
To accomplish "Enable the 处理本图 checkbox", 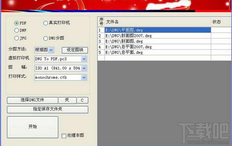I will coord(64,136).
